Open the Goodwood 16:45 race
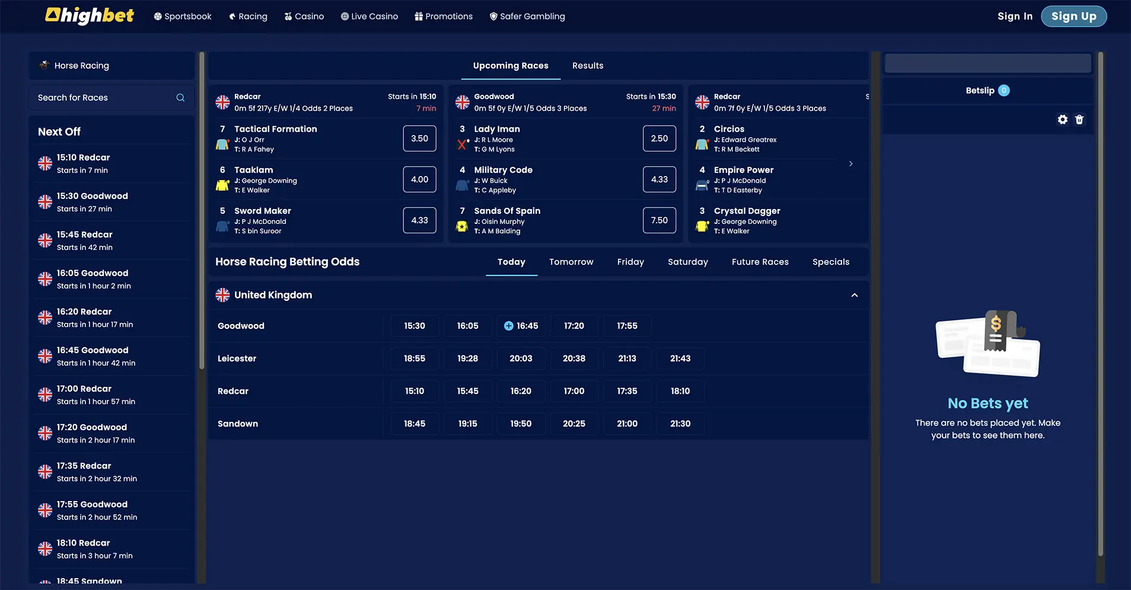 pyautogui.click(x=521, y=326)
